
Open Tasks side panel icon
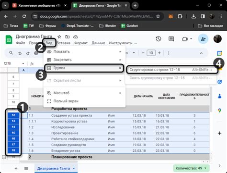coord(220,82)
